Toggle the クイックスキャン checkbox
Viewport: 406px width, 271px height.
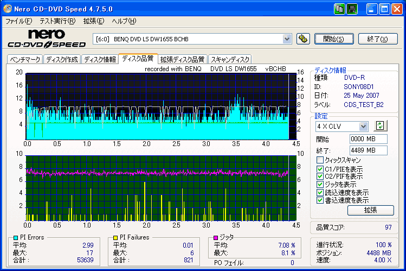pos(320,160)
